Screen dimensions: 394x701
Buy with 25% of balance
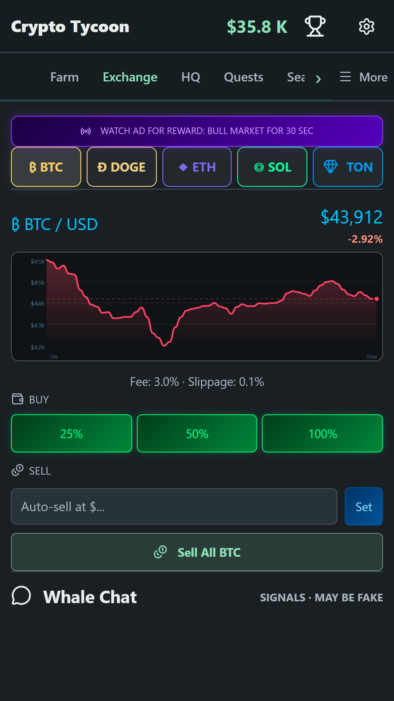72,433
